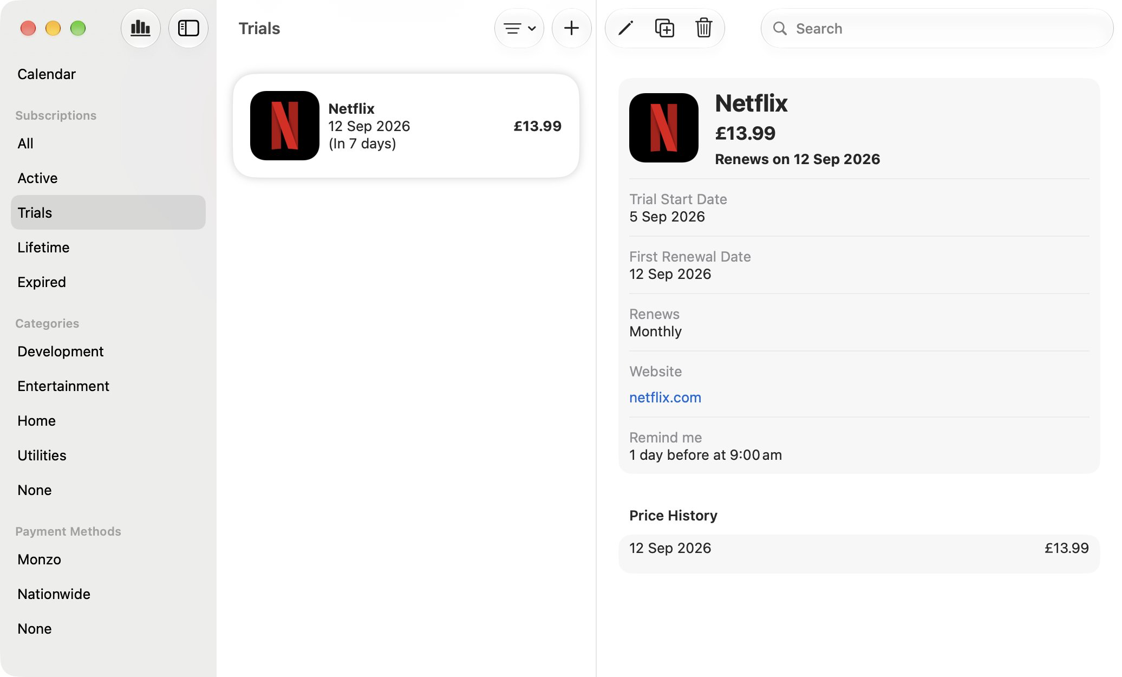The image size is (1122, 677).
Task: Click the £13.99 price in list card
Action: 538,126
